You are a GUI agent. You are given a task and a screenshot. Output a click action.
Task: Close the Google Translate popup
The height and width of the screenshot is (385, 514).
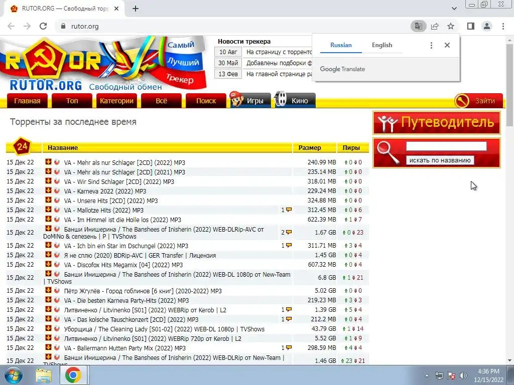pos(447,45)
